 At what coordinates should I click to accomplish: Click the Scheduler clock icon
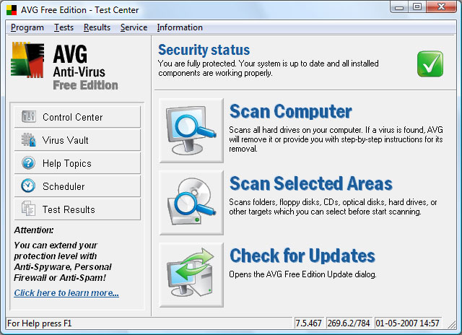tap(29, 186)
